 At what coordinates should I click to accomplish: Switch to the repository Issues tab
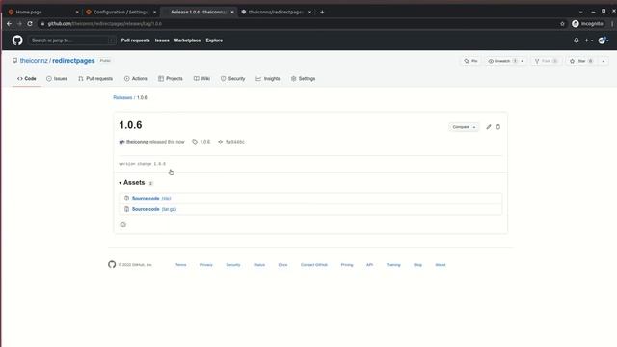(57, 79)
